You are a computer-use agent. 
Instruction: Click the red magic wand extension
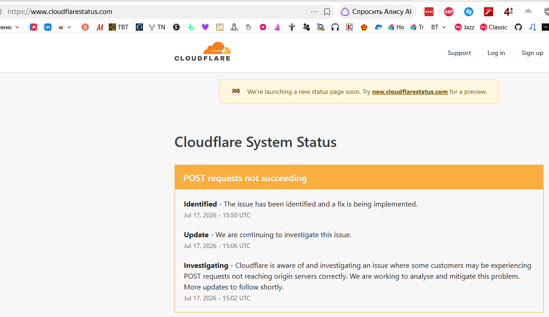tap(489, 12)
